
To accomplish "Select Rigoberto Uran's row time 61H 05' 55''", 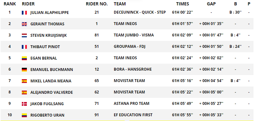I will point(183,115).
